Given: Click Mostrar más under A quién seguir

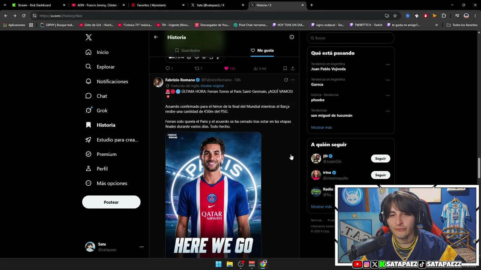Looking at the screenshot, I should click(x=321, y=207).
